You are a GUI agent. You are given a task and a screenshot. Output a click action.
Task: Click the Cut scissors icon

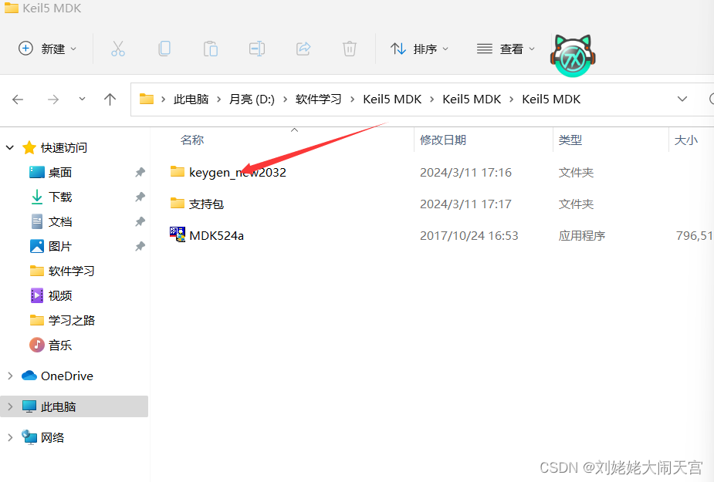(118, 49)
